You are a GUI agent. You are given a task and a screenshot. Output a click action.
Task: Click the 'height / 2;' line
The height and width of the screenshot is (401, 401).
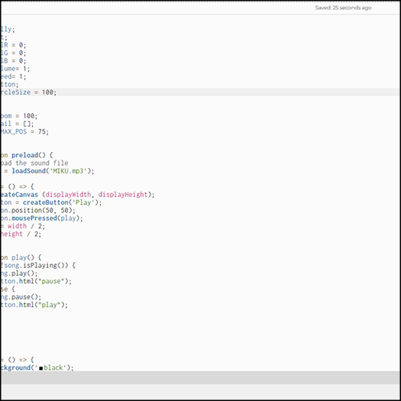pyautogui.click(x=21, y=234)
